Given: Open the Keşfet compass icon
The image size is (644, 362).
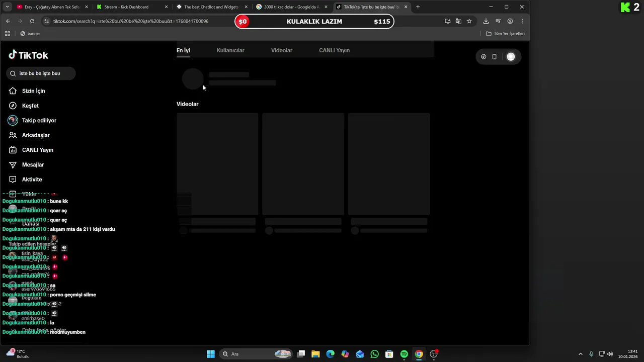Looking at the screenshot, I should [13, 106].
